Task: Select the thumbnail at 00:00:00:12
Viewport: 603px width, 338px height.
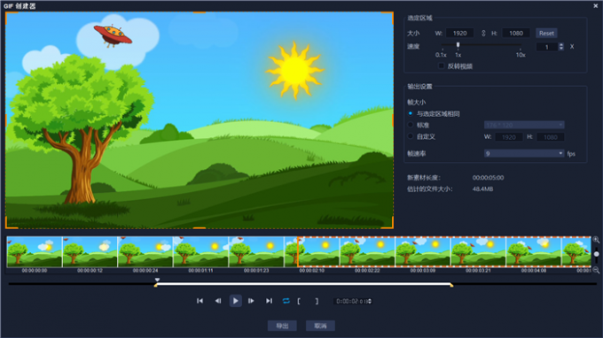Action: click(90, 251)
